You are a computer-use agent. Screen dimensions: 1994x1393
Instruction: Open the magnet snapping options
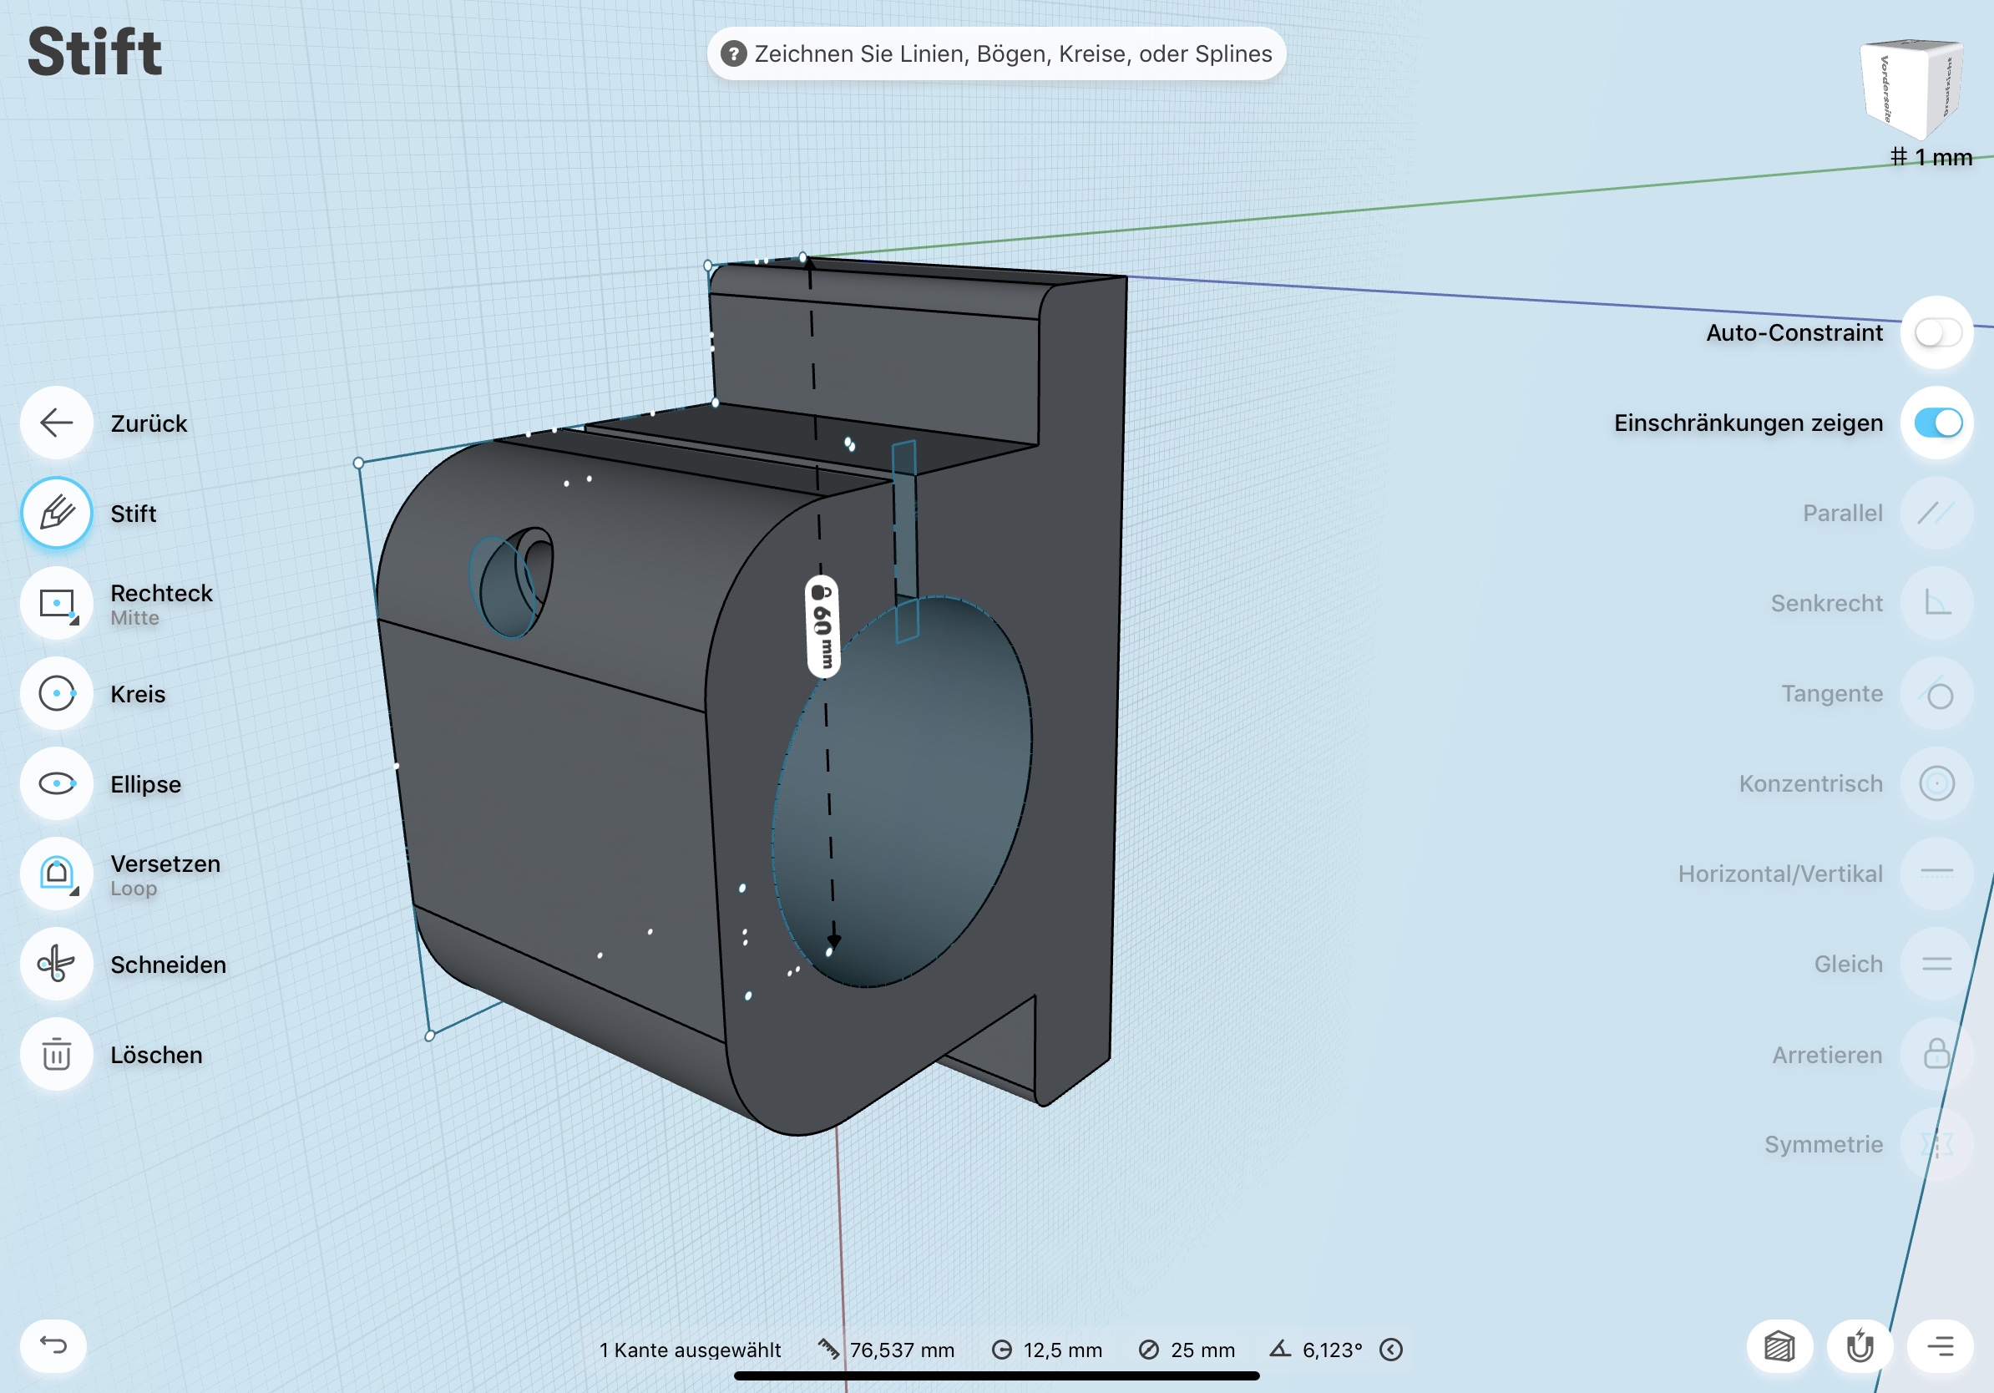tap(1860, 1347)
